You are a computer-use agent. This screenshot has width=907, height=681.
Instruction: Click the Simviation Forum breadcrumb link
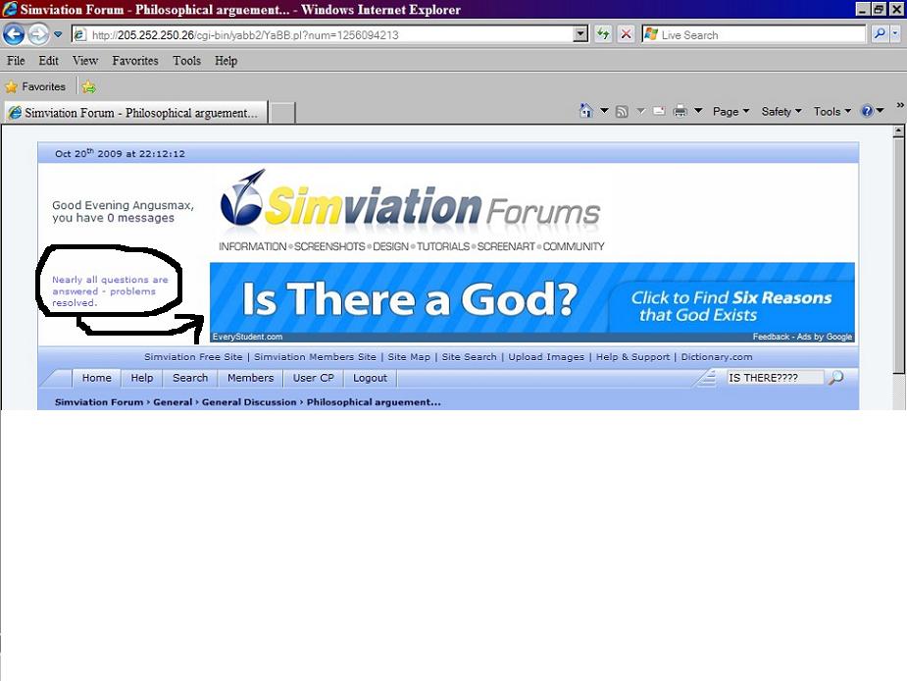[x=98, y=402]
